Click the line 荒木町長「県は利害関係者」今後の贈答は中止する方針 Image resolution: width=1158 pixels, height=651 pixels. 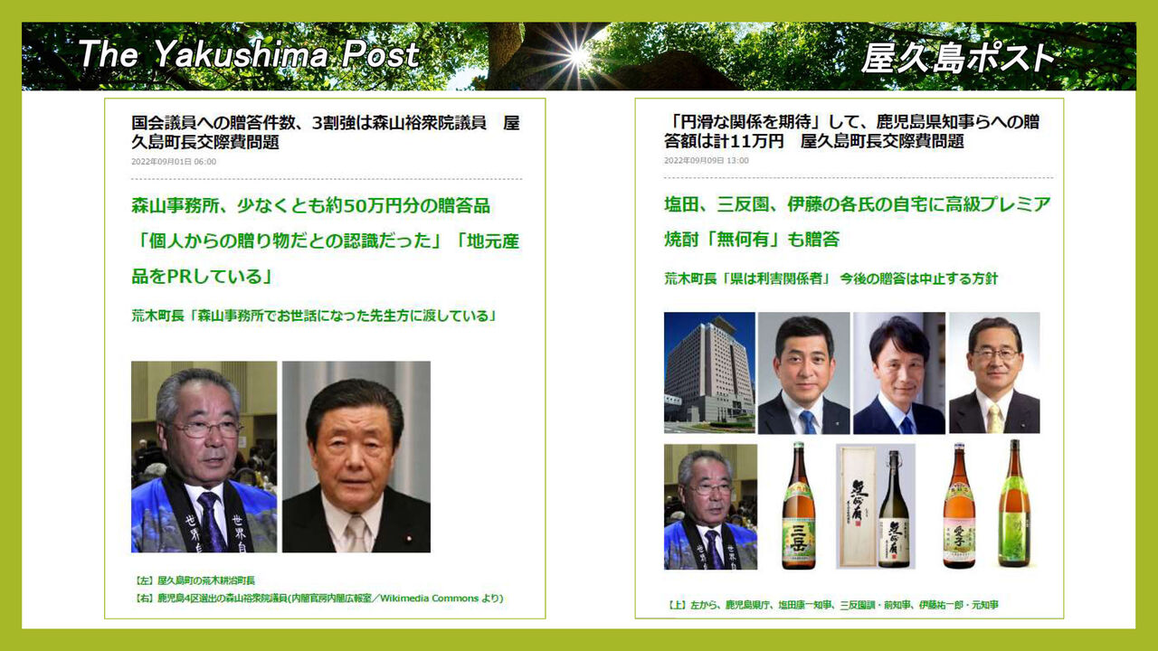[x=831, y=278]
